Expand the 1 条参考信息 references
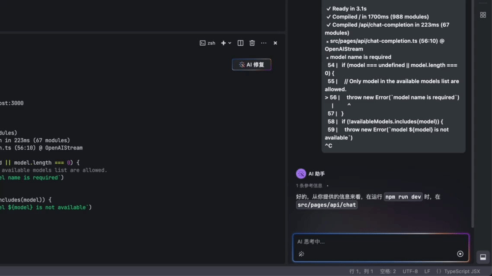 (309, 185)
